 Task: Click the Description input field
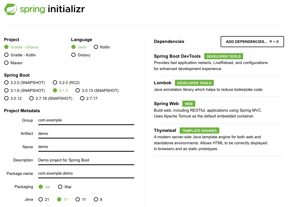(x=86, y=160)
